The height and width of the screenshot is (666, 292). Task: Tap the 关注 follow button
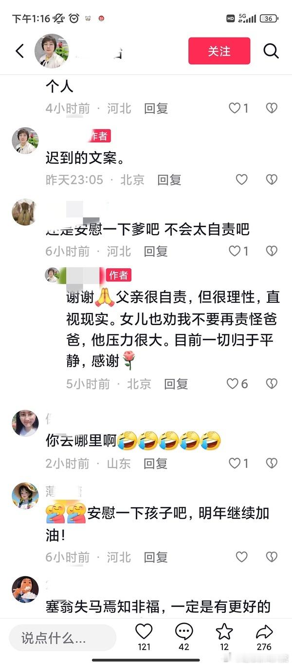point(219,51)
